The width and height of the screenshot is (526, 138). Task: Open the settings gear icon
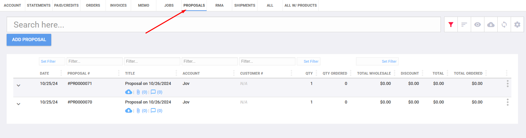pyautogui.click(x=517, y=25)
